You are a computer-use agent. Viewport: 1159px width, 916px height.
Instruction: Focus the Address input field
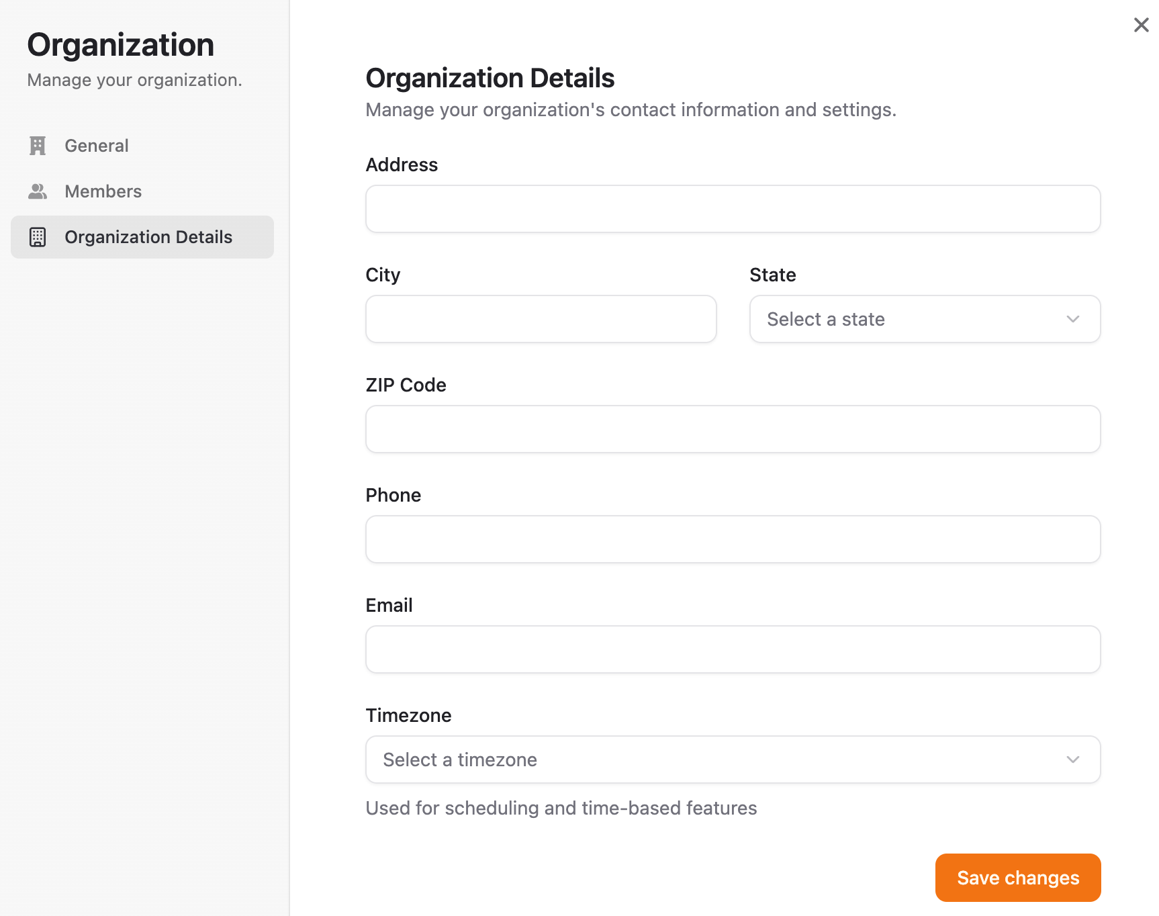tap(732, 209)
